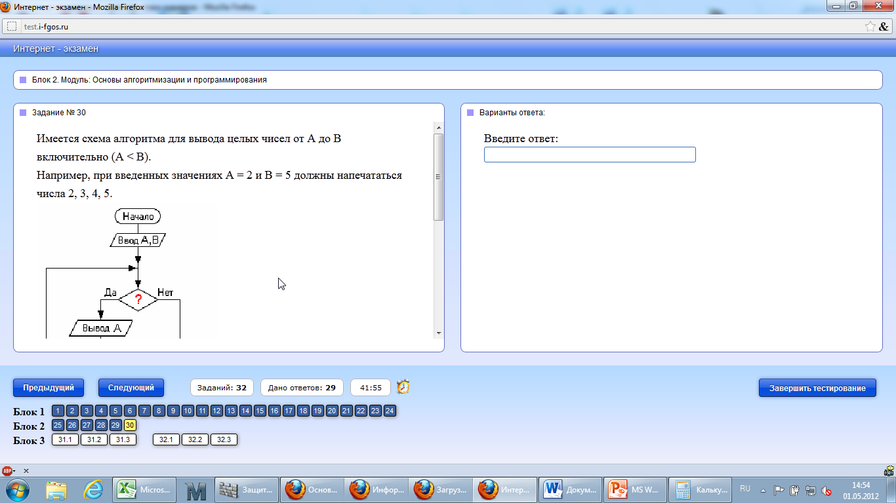
Task: Open question 31.2 in Блок 3
Action: (x=94, y=440)
